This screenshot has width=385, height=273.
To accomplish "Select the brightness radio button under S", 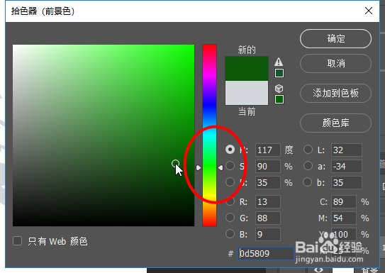I will (x=230, y=182).
